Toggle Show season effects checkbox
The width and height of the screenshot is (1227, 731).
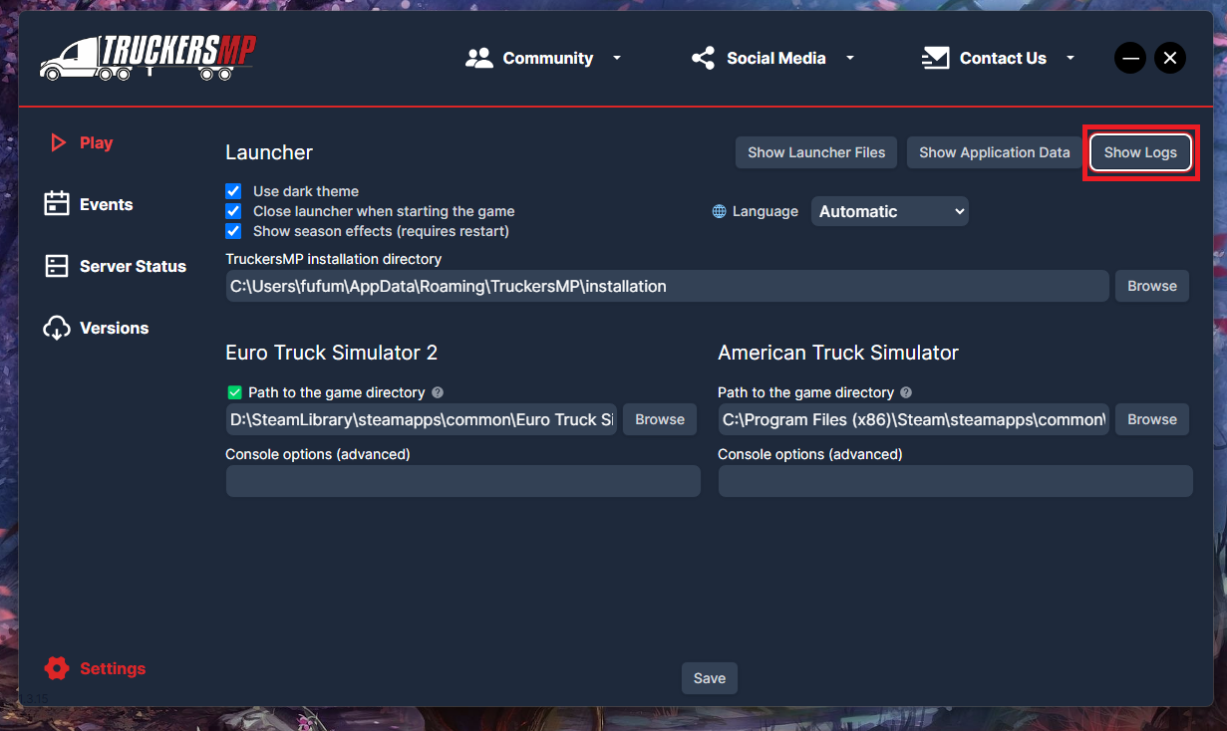[233, 231]
